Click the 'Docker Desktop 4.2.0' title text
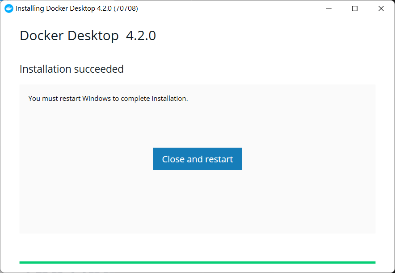The height and width of the screenshot is (273, 395). (x=88, y=36)
